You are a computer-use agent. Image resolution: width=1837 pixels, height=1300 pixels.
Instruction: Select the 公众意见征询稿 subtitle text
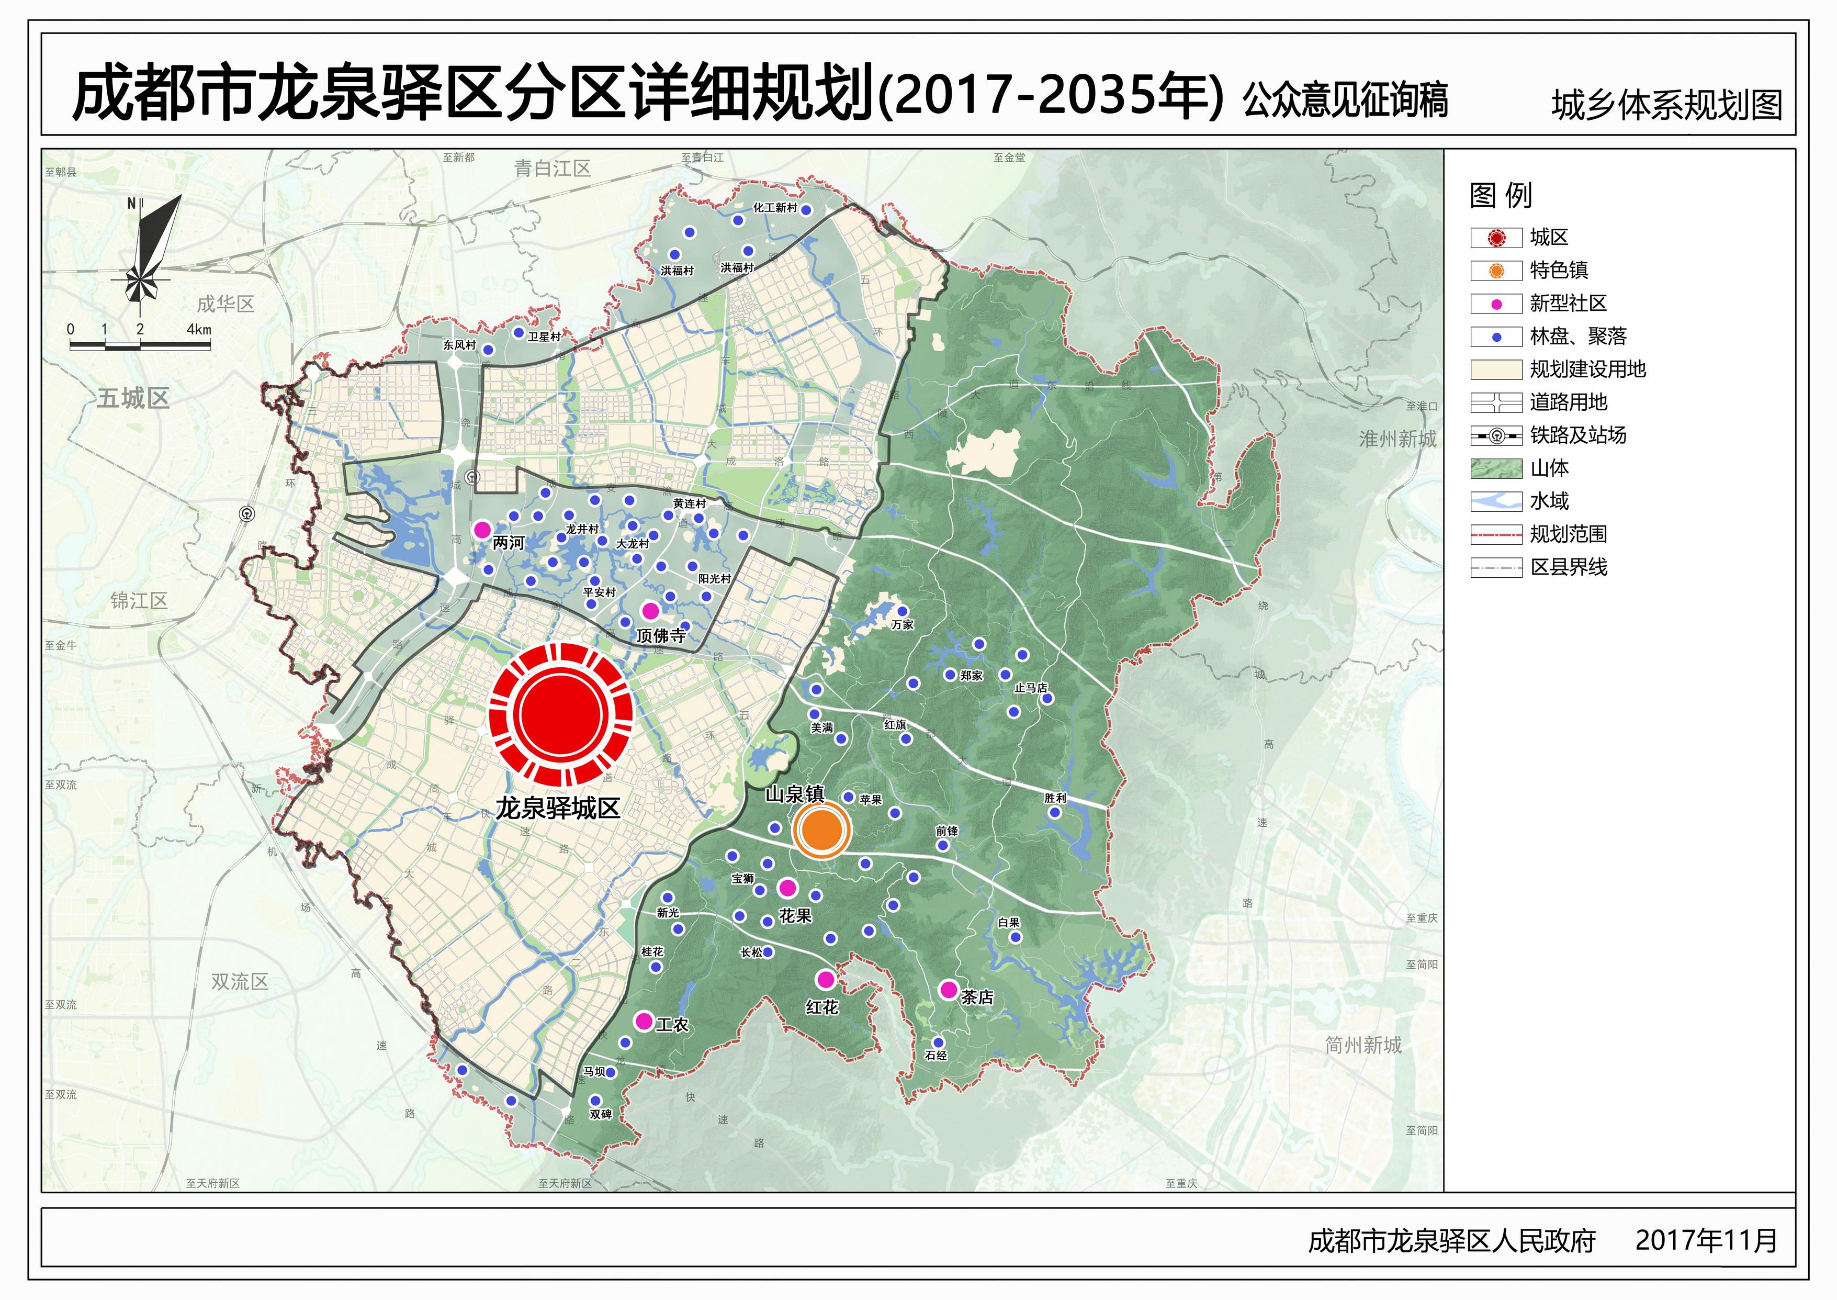(x=1345, y=101)
